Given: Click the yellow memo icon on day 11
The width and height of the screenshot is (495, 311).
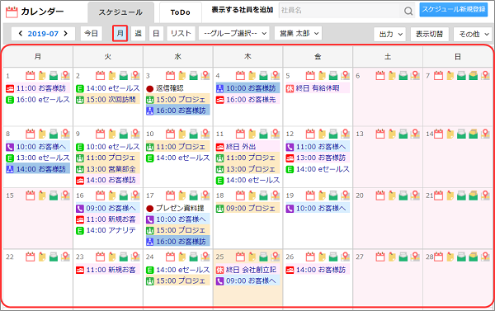Looking at the screenshot, I should [252, 134].
